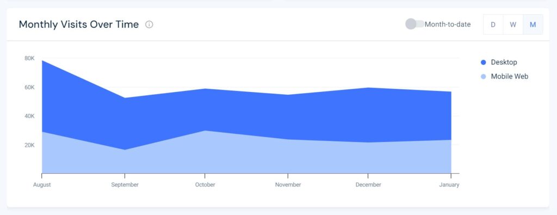The height and width of the screenshot is (215, 557).
Task: Click the Mobile Web legend color dot
Action: [x=483, y=76]
